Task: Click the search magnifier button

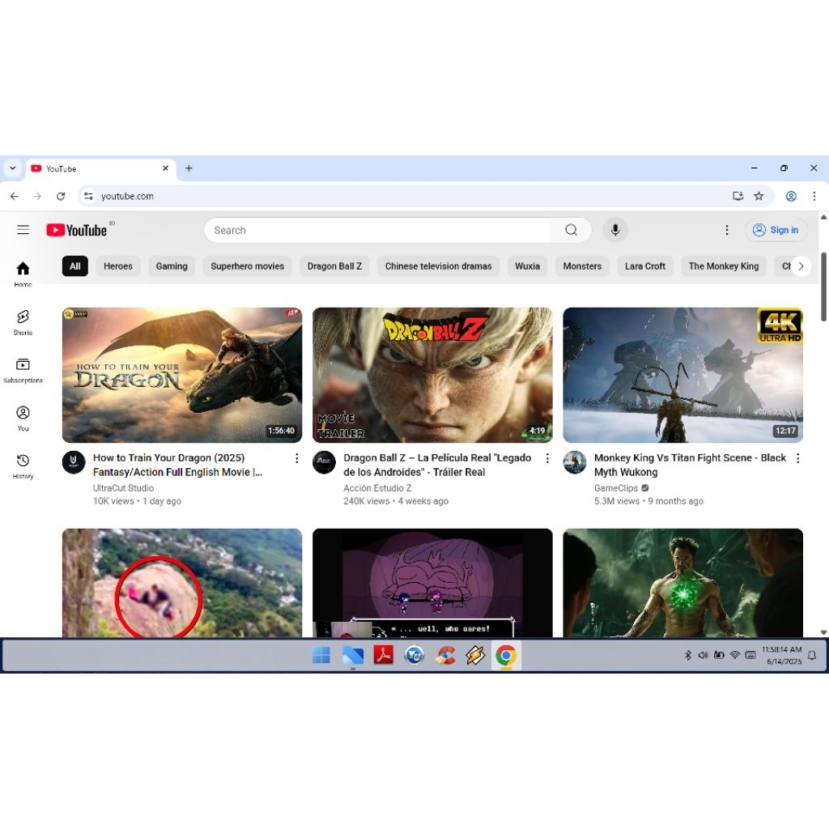Action: pyautogui.click(x=571, y=230)
